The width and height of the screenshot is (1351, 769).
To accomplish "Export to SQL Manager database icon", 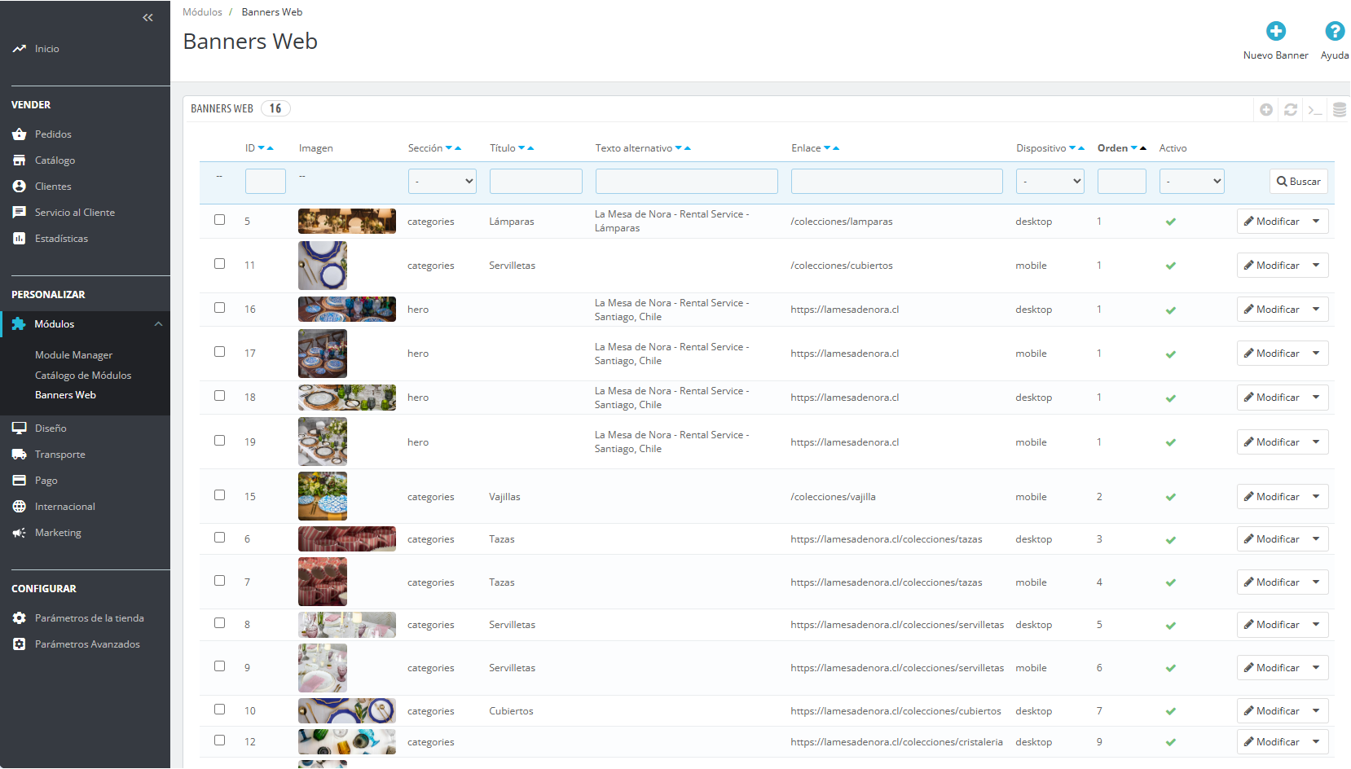I will click(x=1340, y=109).
